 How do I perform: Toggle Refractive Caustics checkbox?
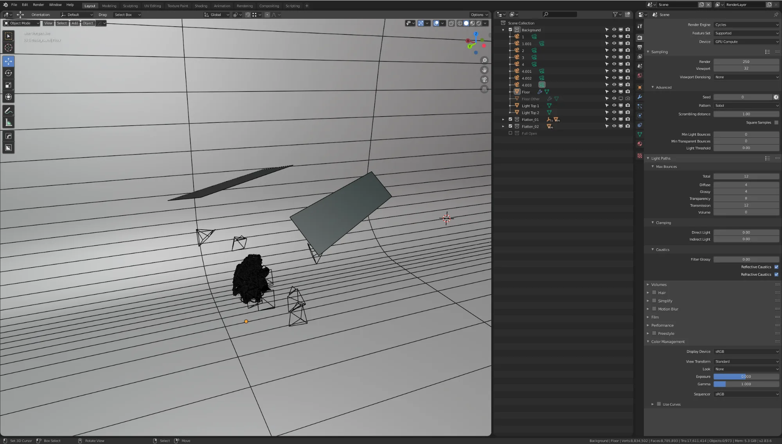click(x=776, y=275)
